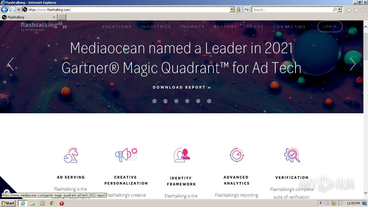The width and height of the screenshot is (368, 207).
Task: Click the Refresh page icon
Action: [x=246, y=9]
